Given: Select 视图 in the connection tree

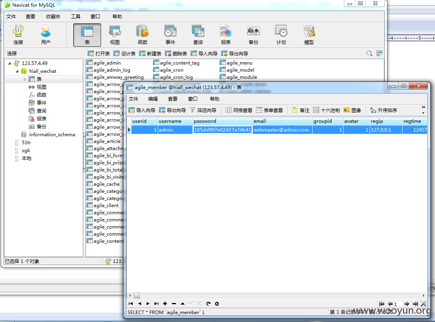Looking at the screenshot, I should [x=41, y=87].
